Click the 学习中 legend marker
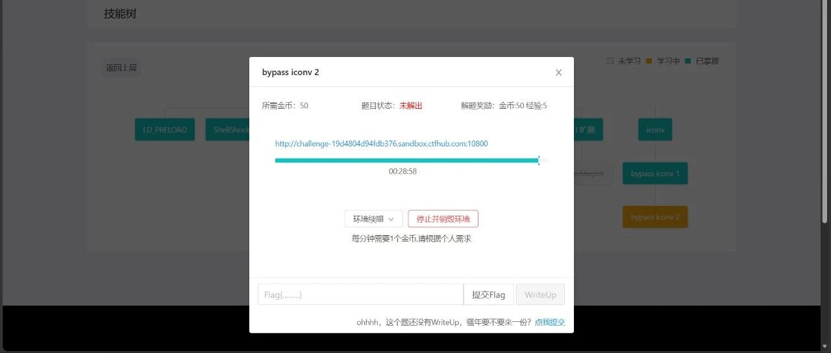831x353 pixels. [649, 61]
